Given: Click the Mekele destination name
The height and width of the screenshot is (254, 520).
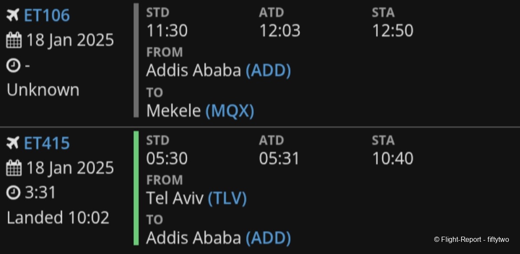Looking at the screenshot, I should (173, 111).
